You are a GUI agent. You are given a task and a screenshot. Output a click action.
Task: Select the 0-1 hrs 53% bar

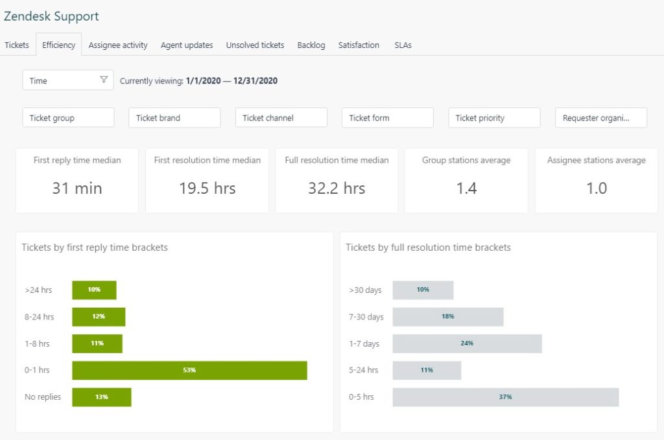pyautogui.click(x=189, y=370)
